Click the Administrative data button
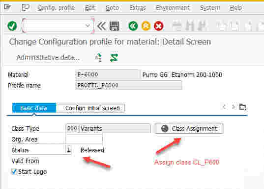264x189 pixels. click(48, 57)
